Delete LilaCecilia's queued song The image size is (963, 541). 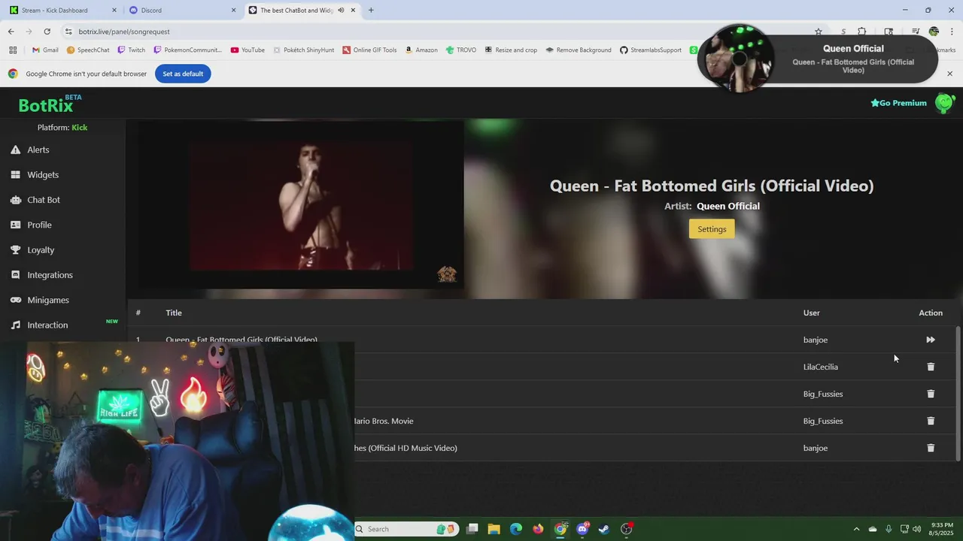[931, 367]
